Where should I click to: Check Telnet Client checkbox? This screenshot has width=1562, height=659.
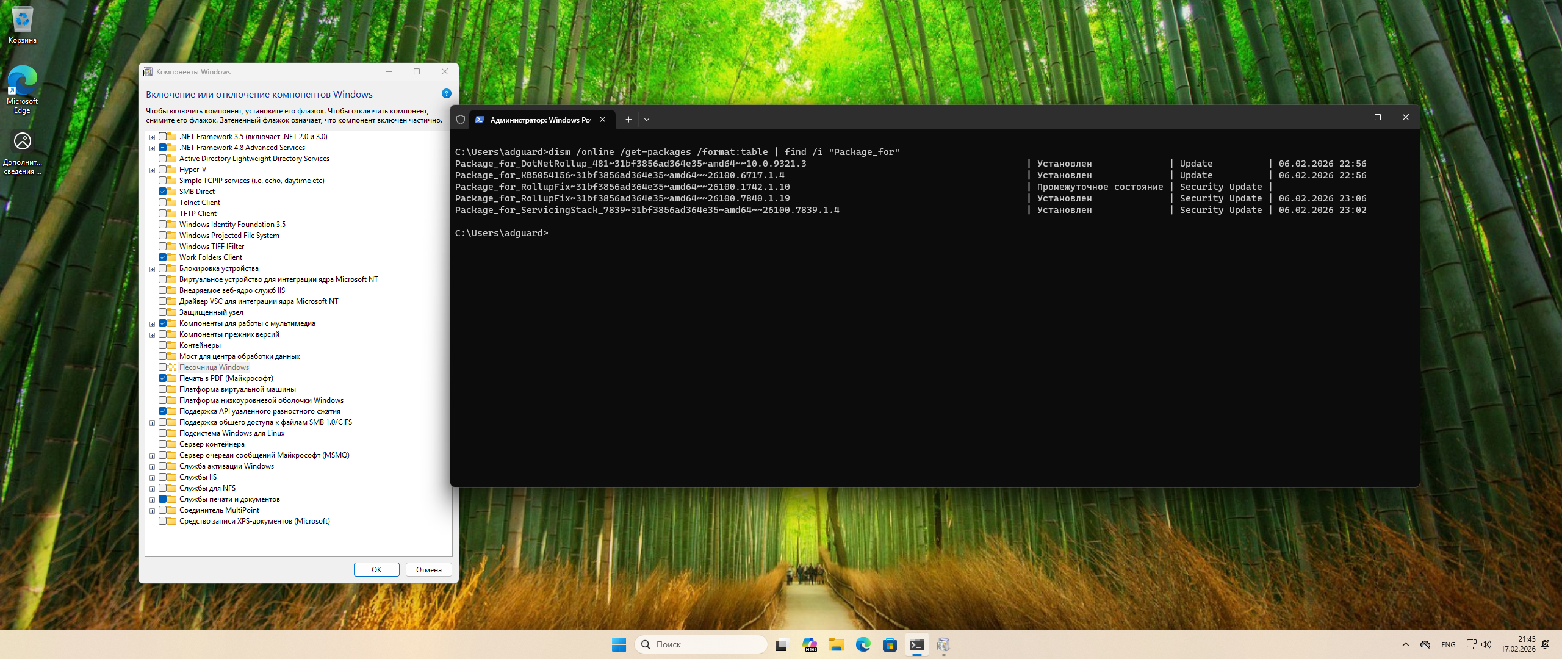(x=163, y=203)
